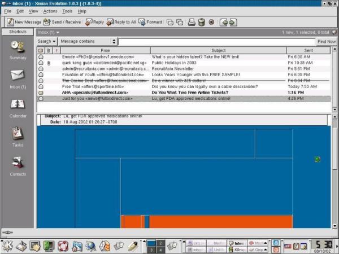Toggle read status icon of AHA message

coord(41,93)
